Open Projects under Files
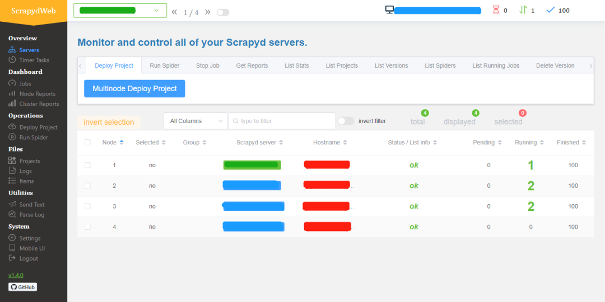The height and width of the screenshot is (302, 605). coord(24,161)
